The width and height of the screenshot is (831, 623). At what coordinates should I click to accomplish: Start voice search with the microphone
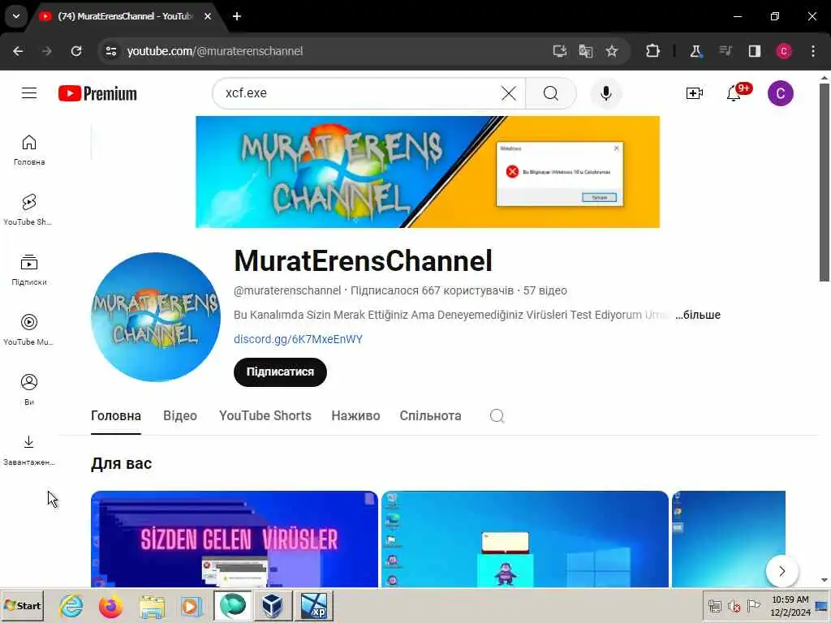coord(605,93)
